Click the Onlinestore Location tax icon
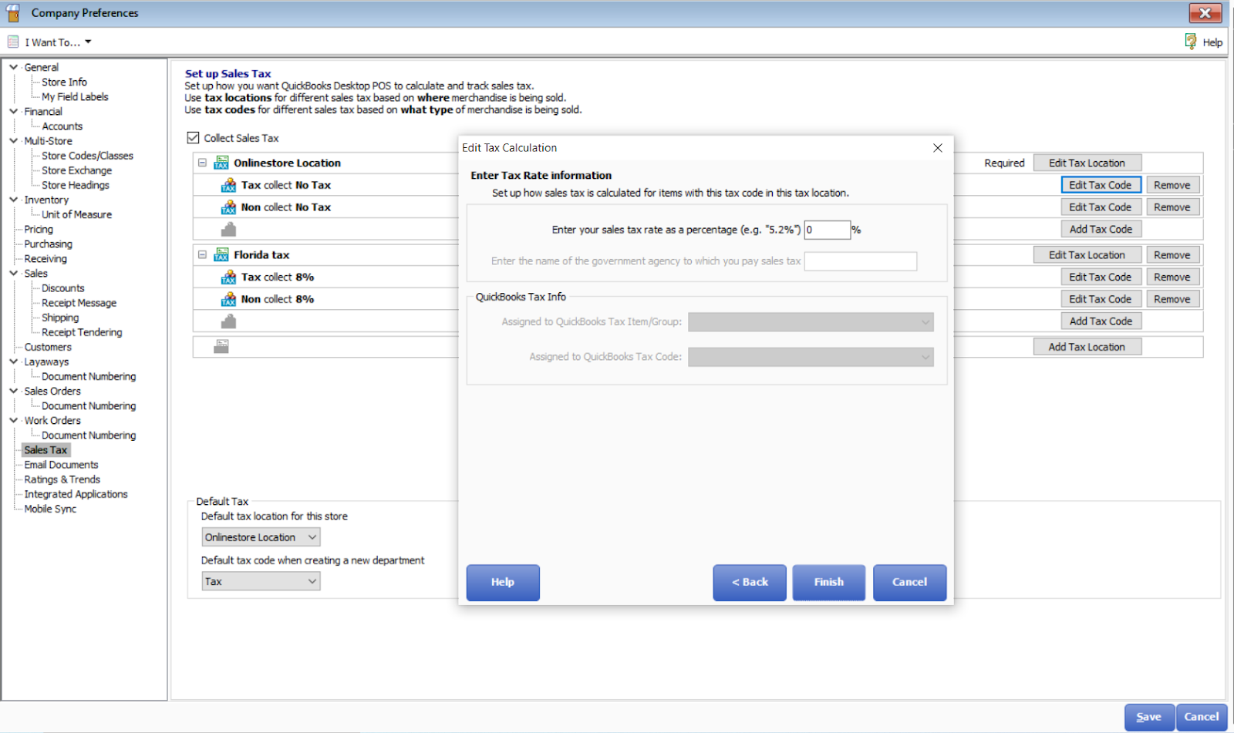 pos(221,163)
